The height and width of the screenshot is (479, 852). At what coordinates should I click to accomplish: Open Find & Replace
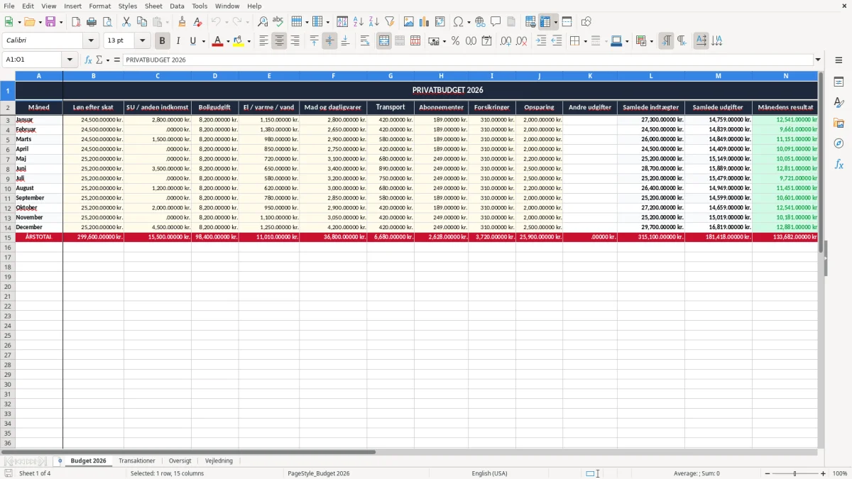(x=262, y=22)
